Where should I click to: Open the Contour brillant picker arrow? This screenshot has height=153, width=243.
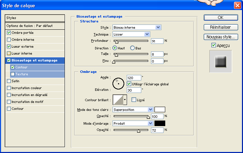tap(125, 100)
